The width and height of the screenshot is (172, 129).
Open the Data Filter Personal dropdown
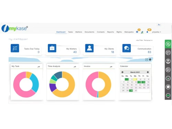[144, 40]
